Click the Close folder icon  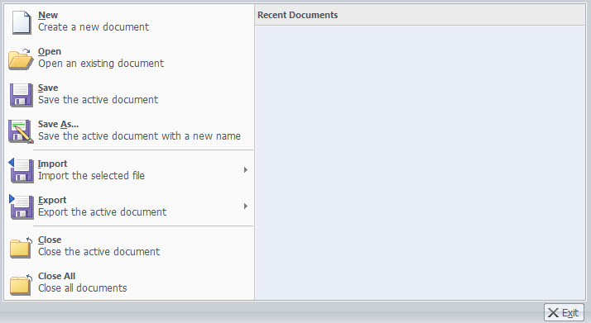coord(22,248)
